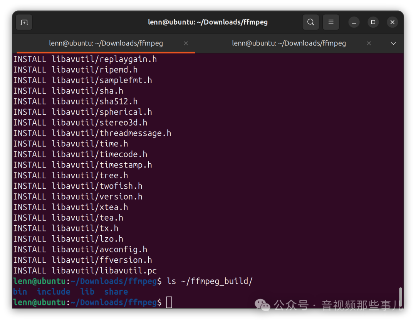Switch to the second ffmpeg terminal tab

click(x=289, y=43)
